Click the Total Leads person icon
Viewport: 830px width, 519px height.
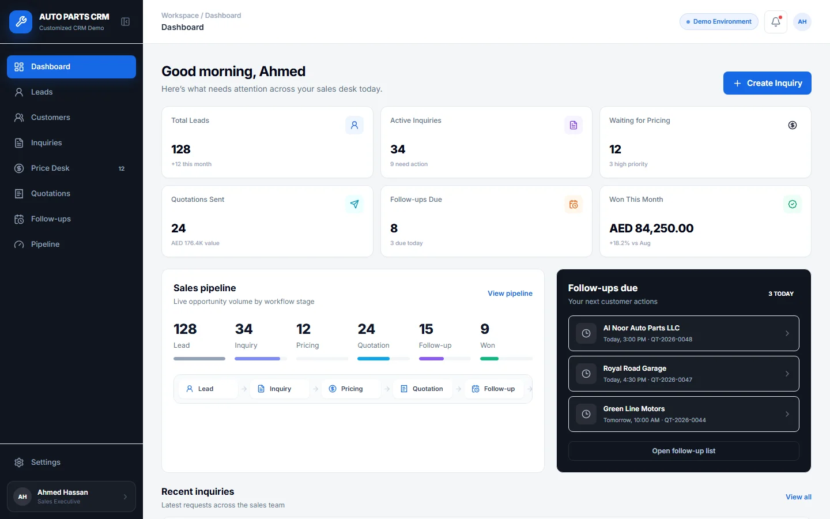point(354,125)
